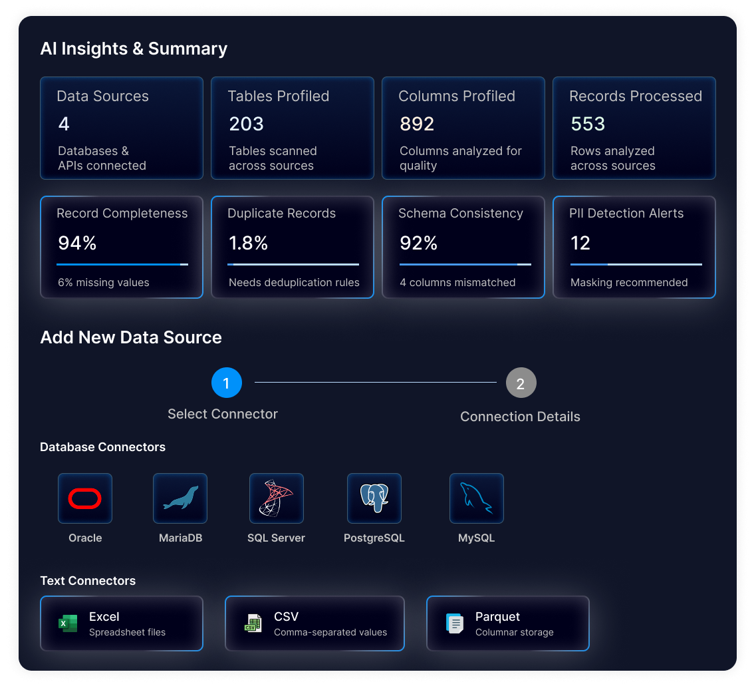Open the Tables Profiled card
The width and height of the screenshot is (756, 694).
click(x=293, y=128)
